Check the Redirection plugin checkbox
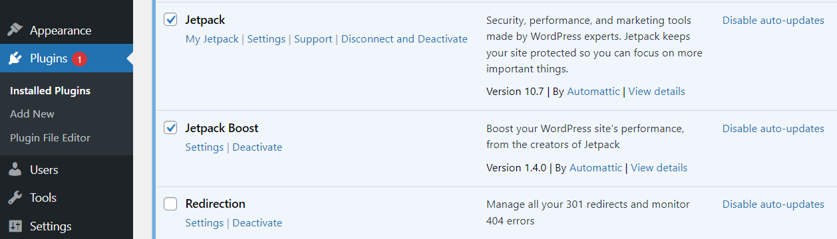Image resolution: width=837 pixels, height=239 pixels. coord(170,203)
